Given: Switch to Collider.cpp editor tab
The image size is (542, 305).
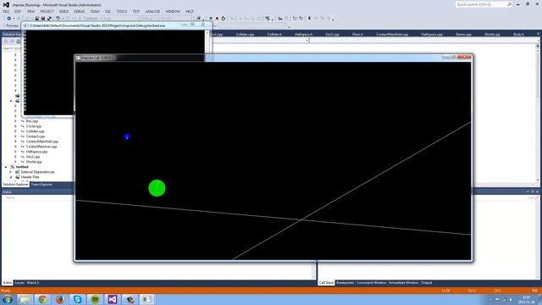Looking at the screenshot, I should (x=245, y=34).
